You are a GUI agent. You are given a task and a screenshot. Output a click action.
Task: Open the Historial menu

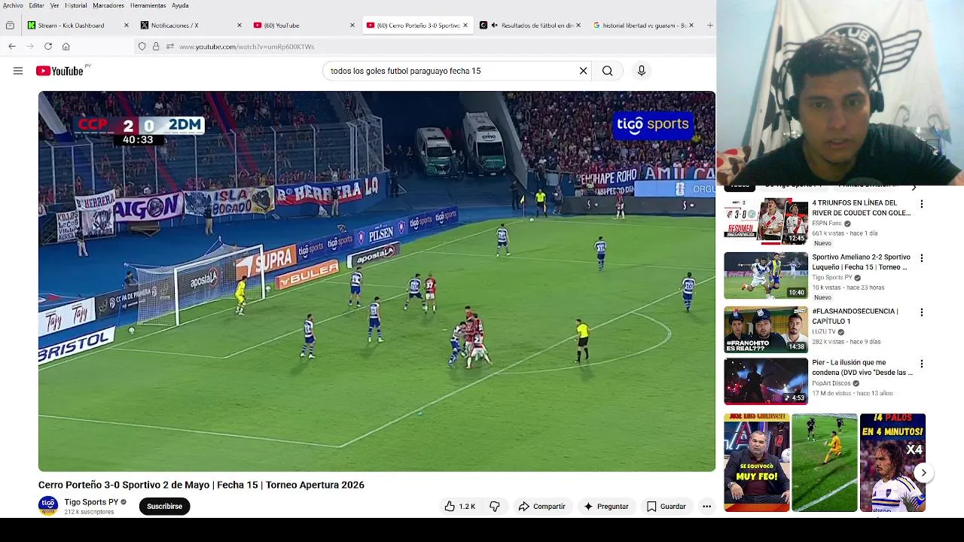click(75, 5)
